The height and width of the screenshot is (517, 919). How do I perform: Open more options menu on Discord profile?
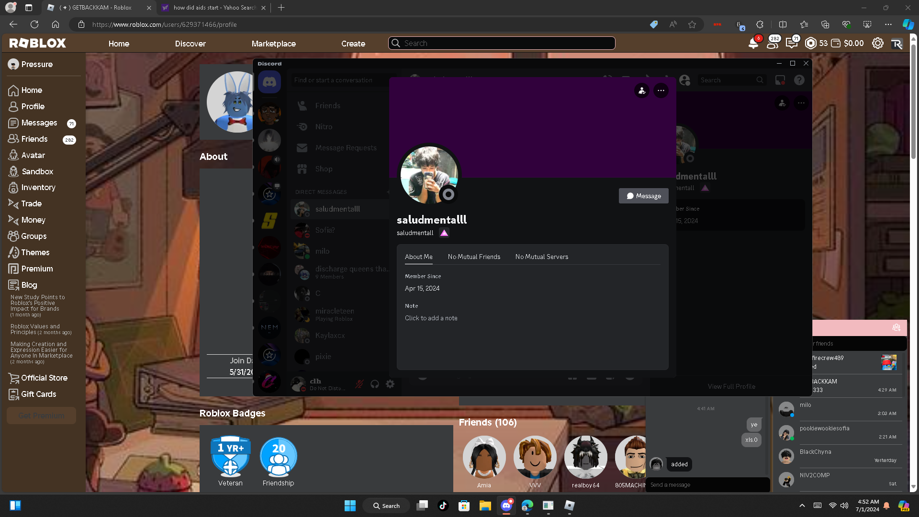pos(661,90)
